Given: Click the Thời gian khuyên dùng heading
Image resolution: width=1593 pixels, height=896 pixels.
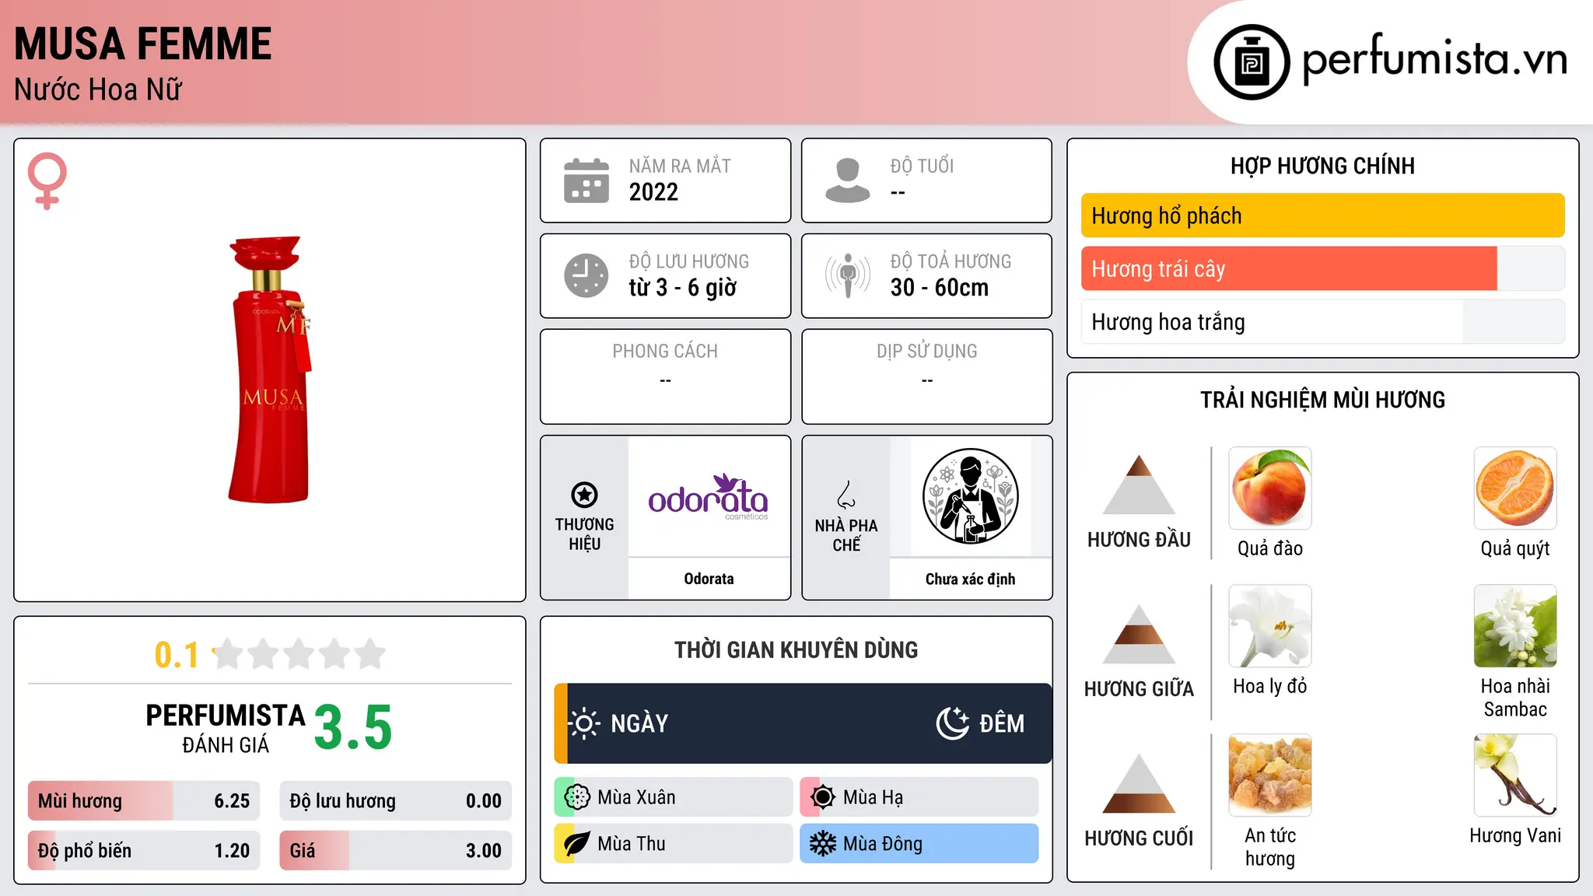Looking at the screenshot, I should point(796,649).
